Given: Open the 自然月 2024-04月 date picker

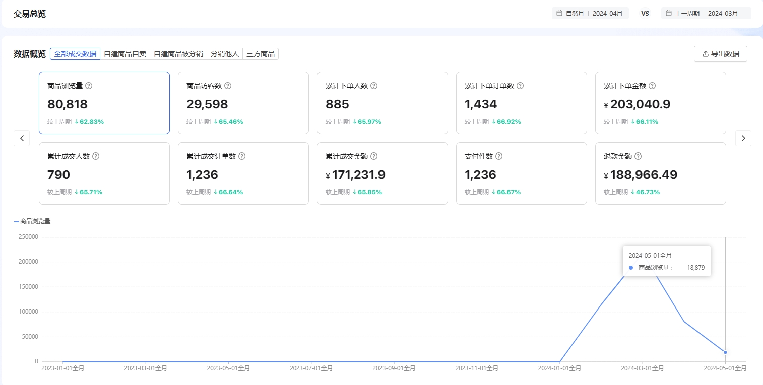Looking at the screenshot, I should click(590, 13).
